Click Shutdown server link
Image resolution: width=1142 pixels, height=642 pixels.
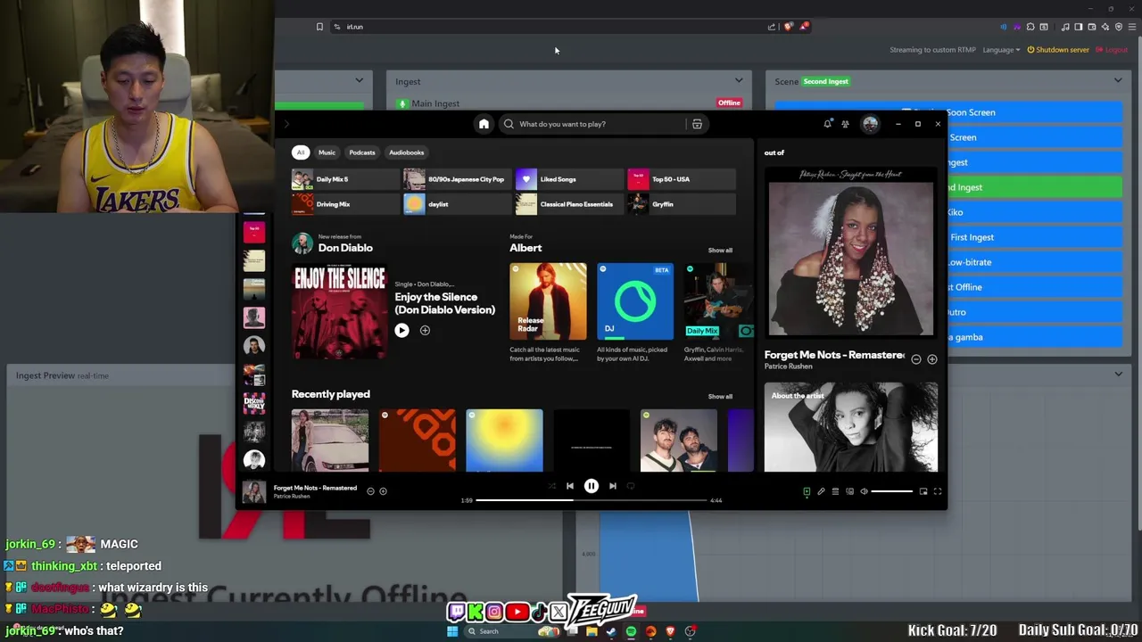click(x=1058, y=50)
